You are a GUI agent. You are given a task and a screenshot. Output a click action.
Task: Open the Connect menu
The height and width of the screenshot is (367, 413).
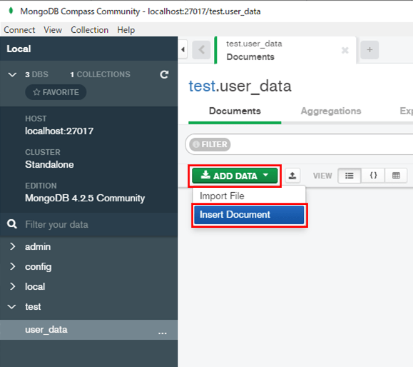pyautogui.click(x=19, y=30)
